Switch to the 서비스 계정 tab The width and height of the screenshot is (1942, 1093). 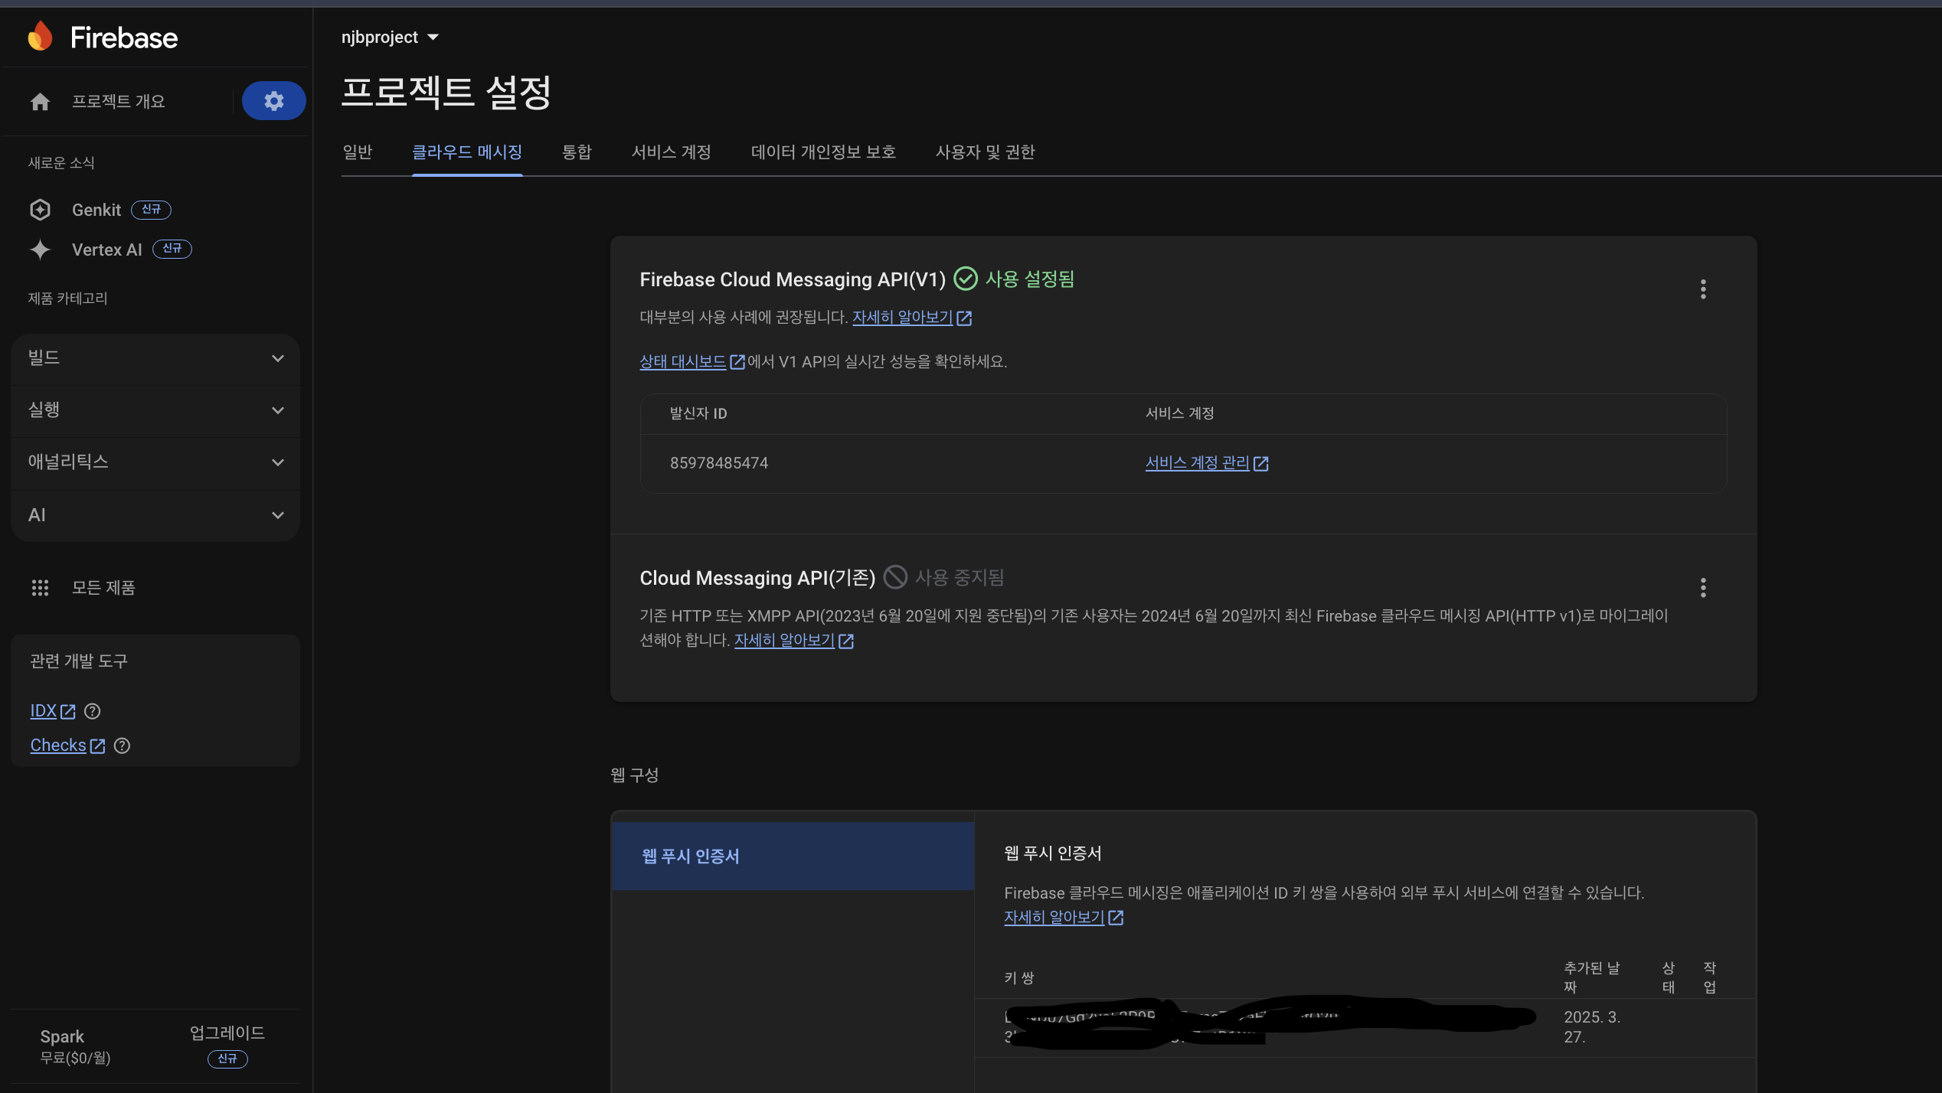click(x=671, y=152)
